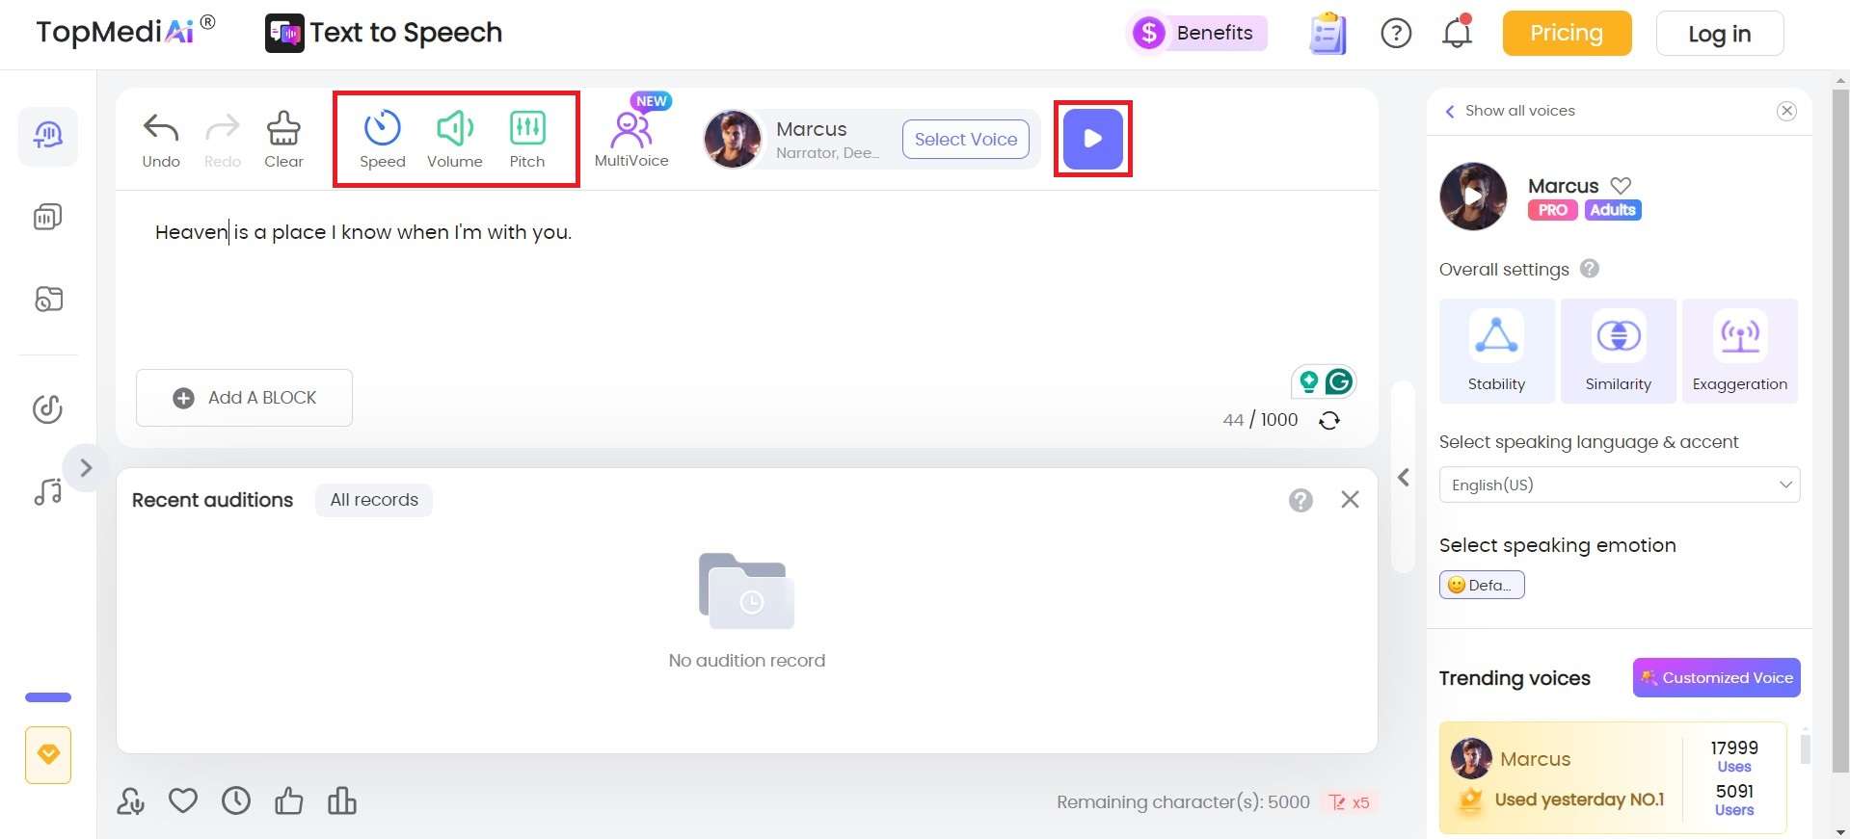
Task: Open the Speed setting
Action: (x=383, y=140)
